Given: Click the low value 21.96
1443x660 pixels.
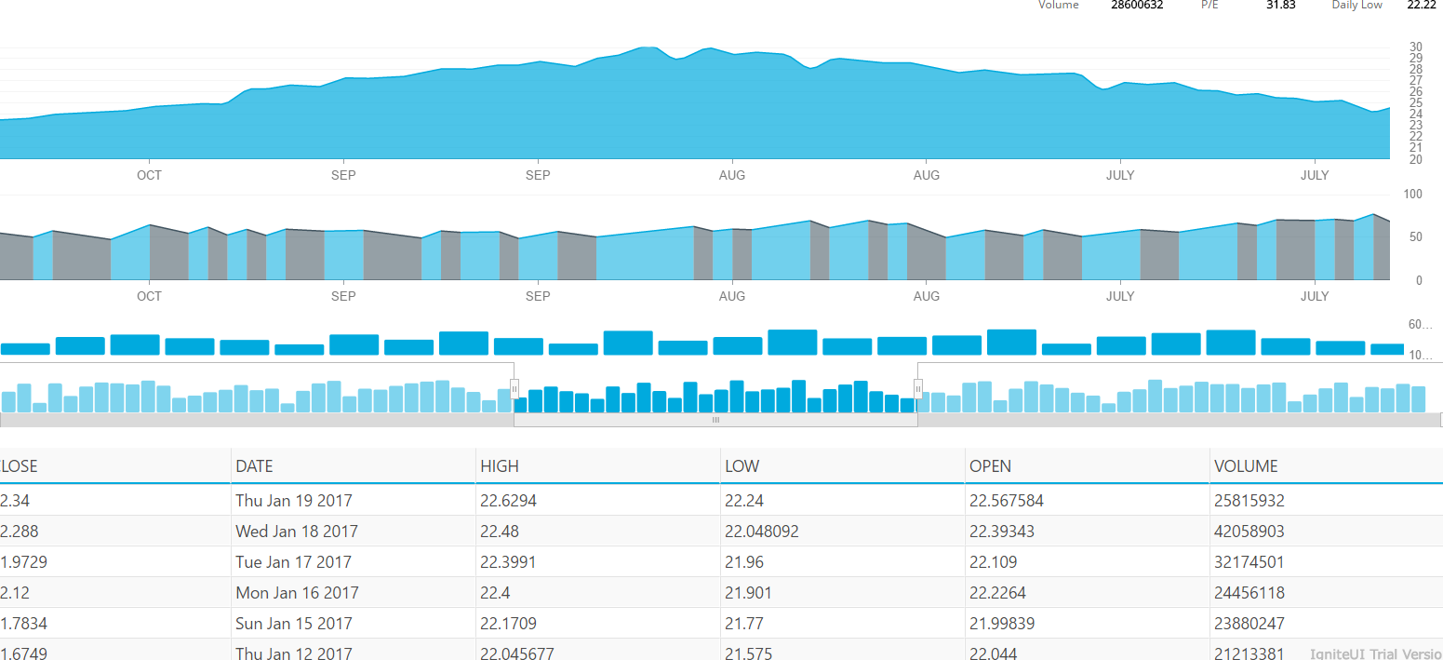Looking at the screenshot, I should click(744, 562).
